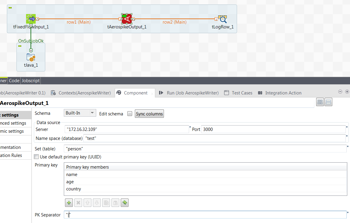Switch to table layout view icon

pyautogui.click(x=320, y=102)
